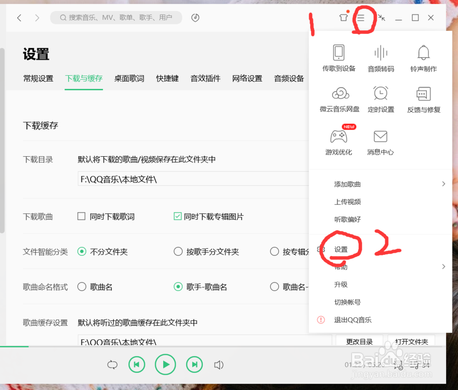Open 铃声制作 ringtone bell icon
Image resolution: width=458 pixels, height=390 pixels.
(x=423, y=53)
